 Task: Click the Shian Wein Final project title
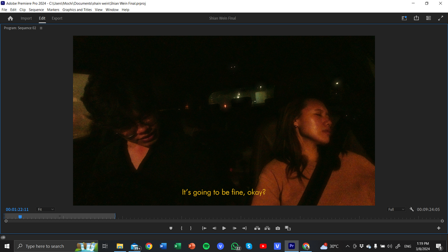(x=222, y=18)
